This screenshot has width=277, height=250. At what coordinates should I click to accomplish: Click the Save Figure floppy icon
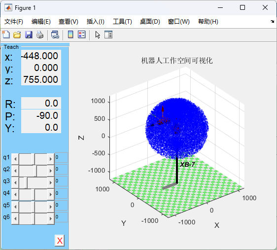[29, 35]
